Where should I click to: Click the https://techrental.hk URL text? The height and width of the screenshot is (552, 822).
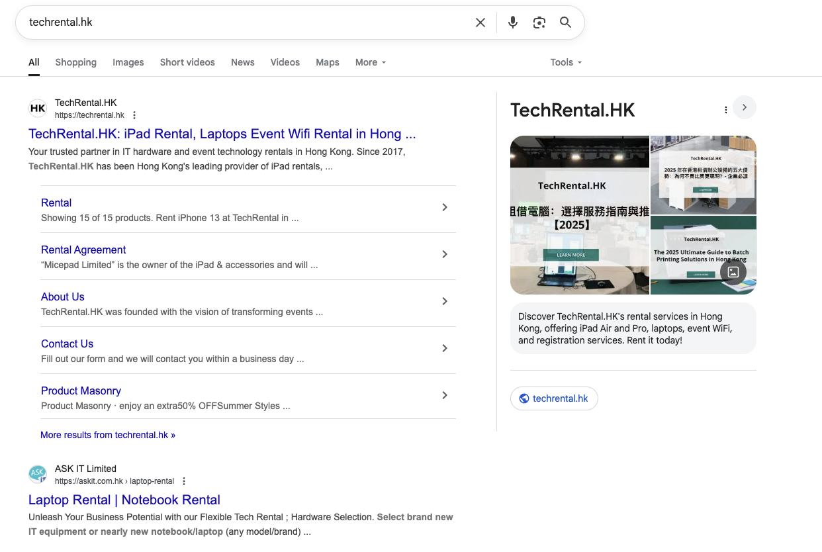click(x=89, y=115)
